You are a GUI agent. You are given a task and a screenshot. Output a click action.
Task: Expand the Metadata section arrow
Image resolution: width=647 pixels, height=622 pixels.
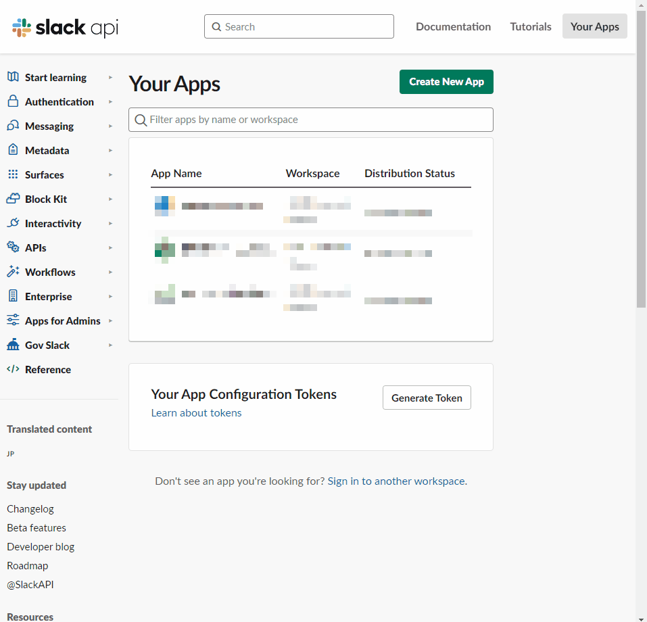[x=111, y=150]
